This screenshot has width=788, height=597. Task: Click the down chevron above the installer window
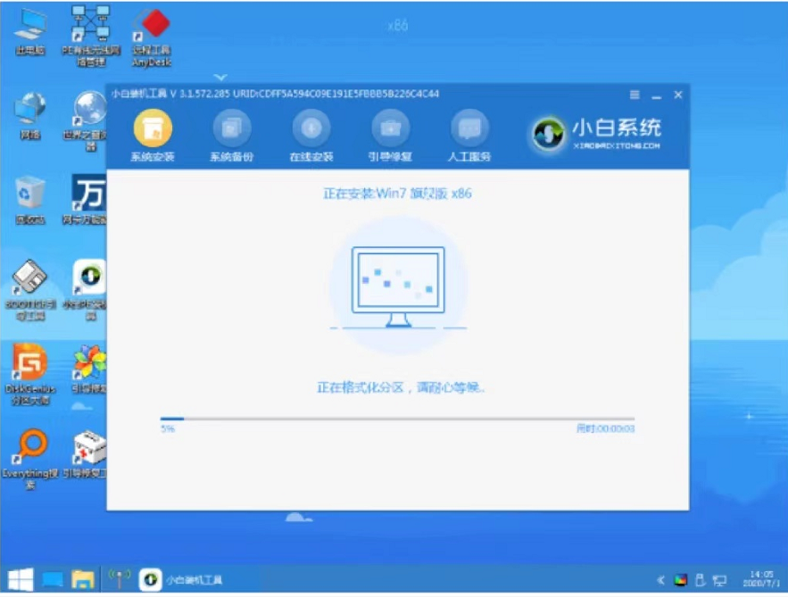(220, 78)
